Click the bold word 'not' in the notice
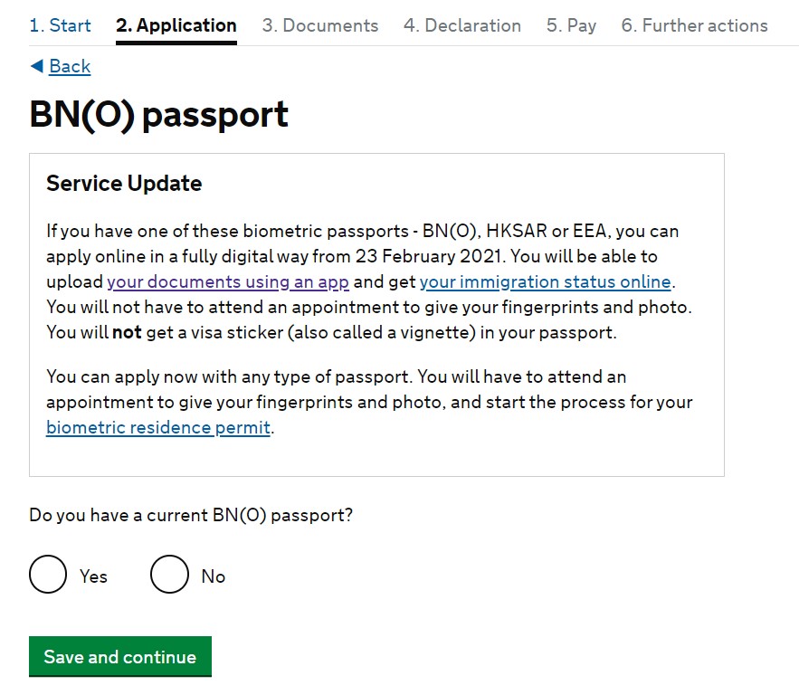This screenshot has height=695, width=799. [127, 332]
